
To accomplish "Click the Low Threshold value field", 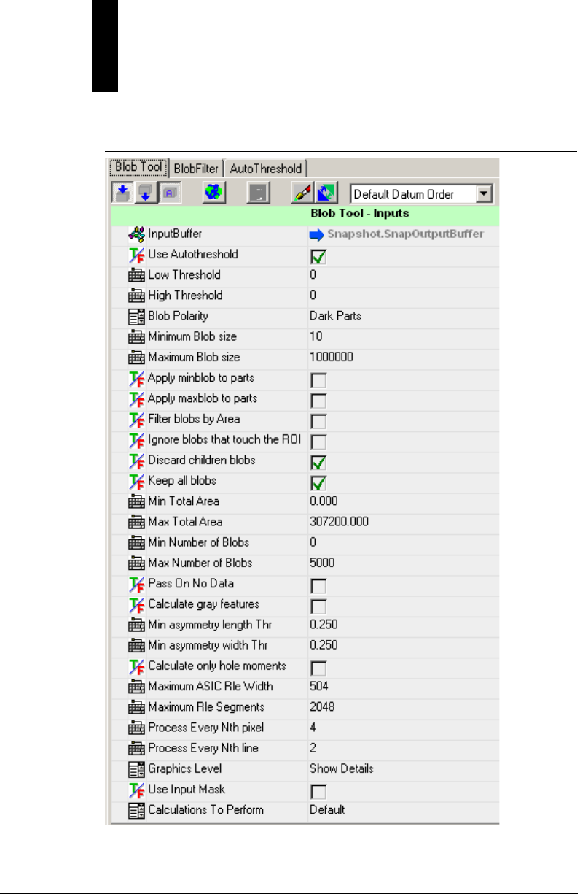I will 403,275.
